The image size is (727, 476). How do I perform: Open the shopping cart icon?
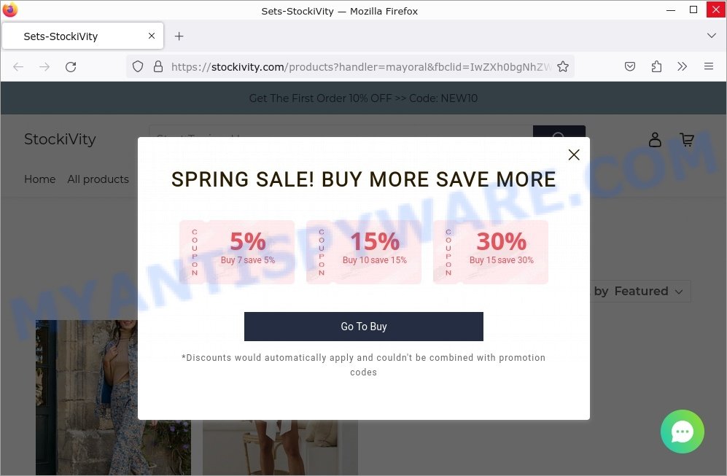tap(687, 139)
